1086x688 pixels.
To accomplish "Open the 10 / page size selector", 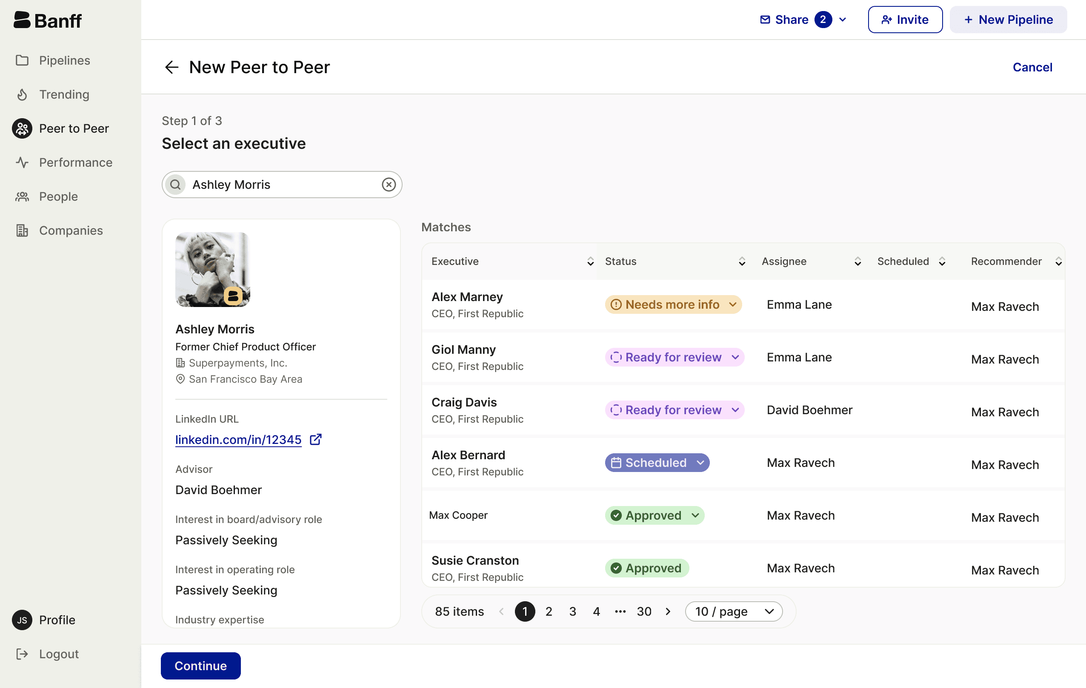I will 733,611.
